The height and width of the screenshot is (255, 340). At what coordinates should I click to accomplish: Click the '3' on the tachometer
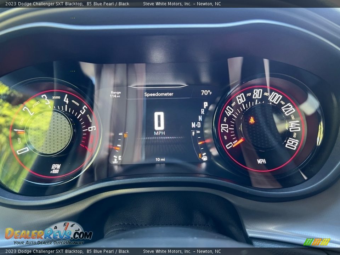click(x=46, y=99)
